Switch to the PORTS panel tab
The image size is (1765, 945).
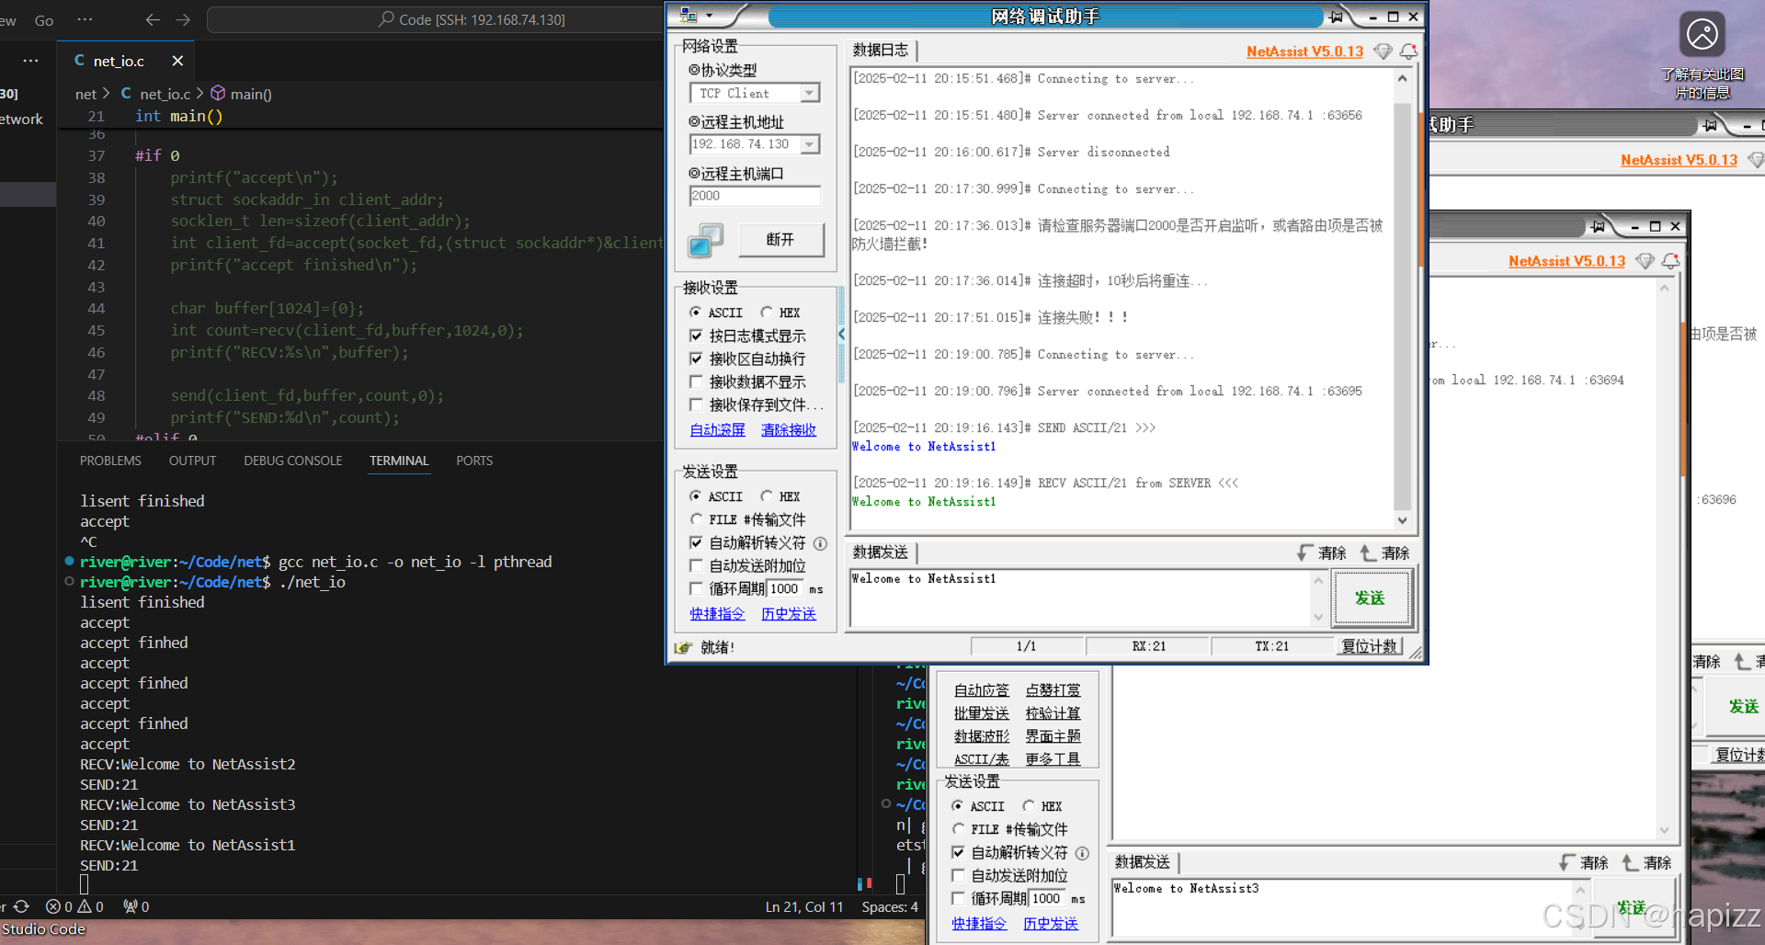coord(474,461)
